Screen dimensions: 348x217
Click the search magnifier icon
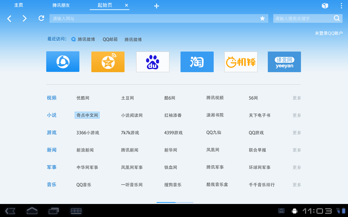(x=337, y=18)
